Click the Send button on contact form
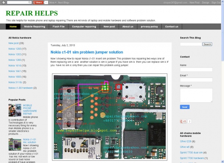Image resolution: width=224 pixels, height=163 pixels. (185, 107)
